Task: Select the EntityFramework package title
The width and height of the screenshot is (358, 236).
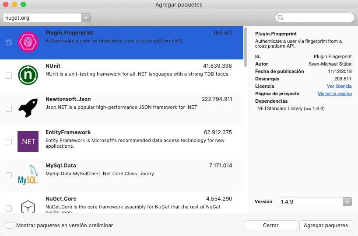Action: pyautogui.click(x=68, y=132)
